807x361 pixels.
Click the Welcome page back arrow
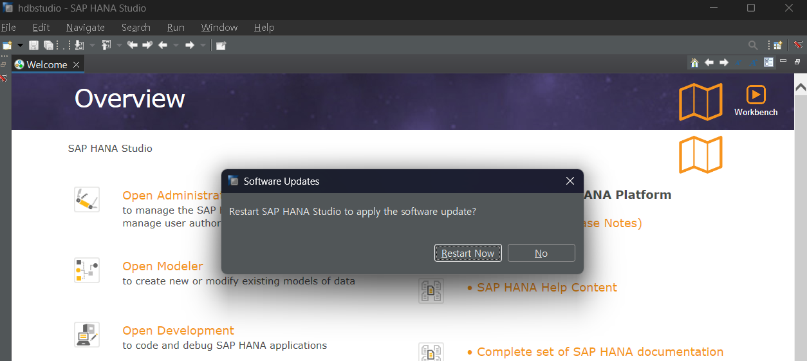[709, 62]
